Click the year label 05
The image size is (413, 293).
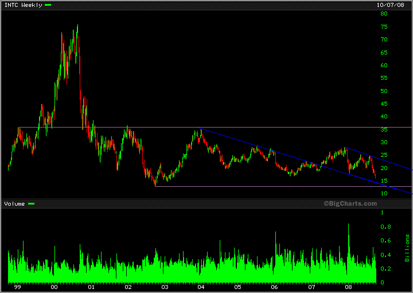pos(238,287)
